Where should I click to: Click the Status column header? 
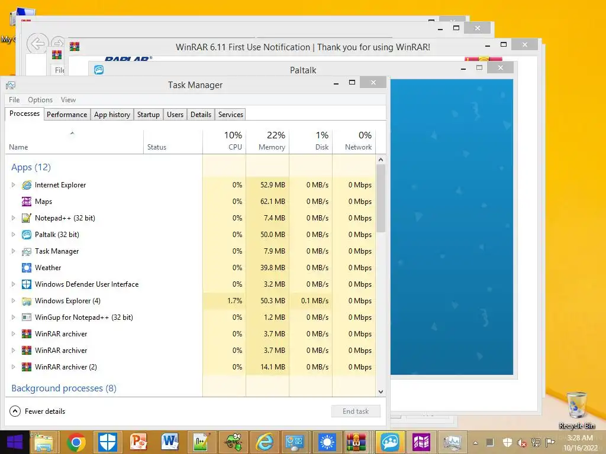(173, 141)
